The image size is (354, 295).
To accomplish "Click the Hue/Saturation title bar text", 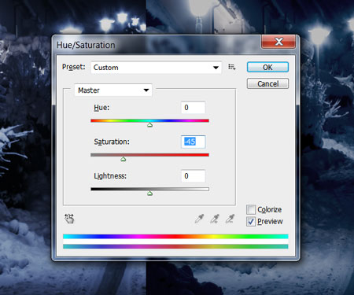I will 86,45.
